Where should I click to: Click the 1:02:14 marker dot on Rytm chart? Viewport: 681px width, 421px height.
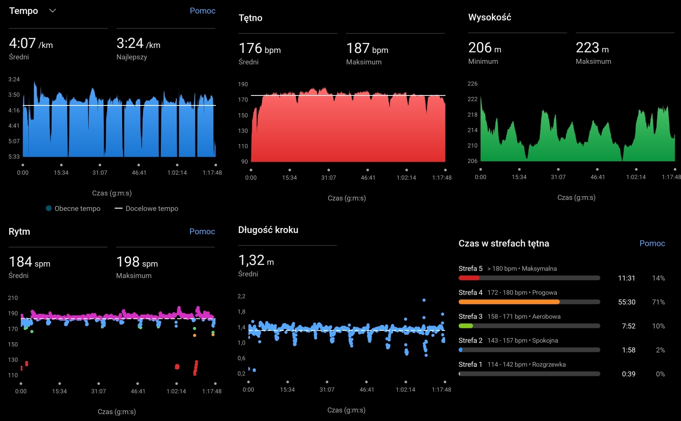(x=176, y=383)
